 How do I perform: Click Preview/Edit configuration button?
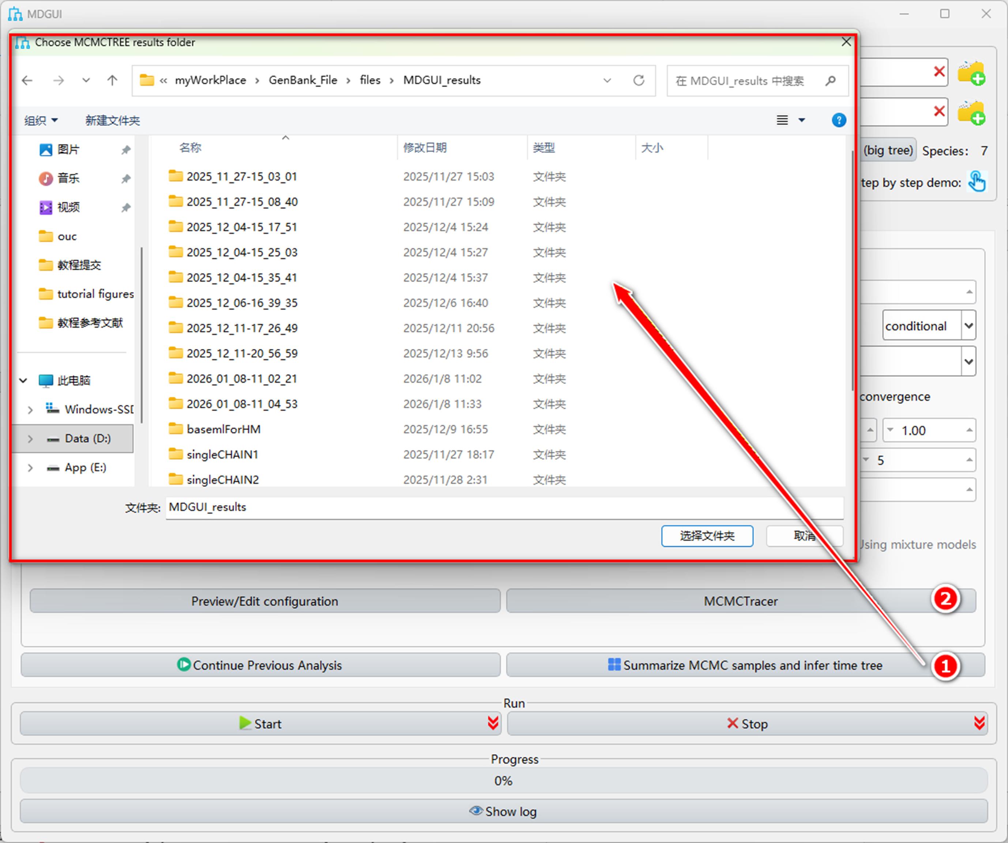[264, 601]
